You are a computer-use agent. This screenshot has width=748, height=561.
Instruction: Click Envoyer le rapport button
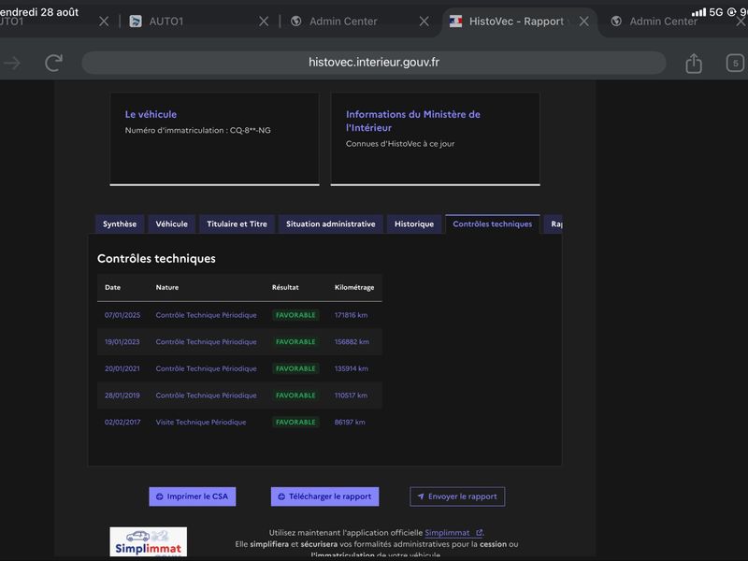pyautogui.click(x=457, y=496)
